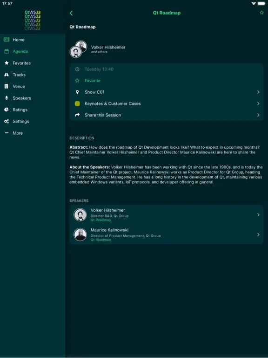Open the Ratings menu label
The height and width of the screenshot is (358, 268).
[x=20, y=110]
